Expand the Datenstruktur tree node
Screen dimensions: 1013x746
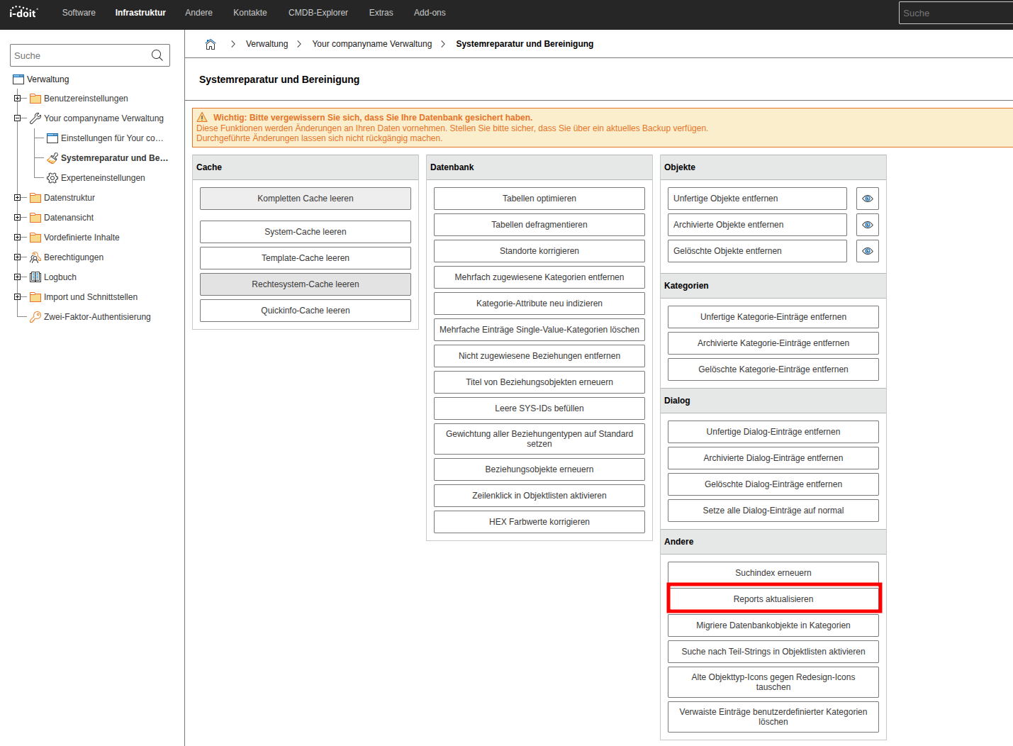18,198
